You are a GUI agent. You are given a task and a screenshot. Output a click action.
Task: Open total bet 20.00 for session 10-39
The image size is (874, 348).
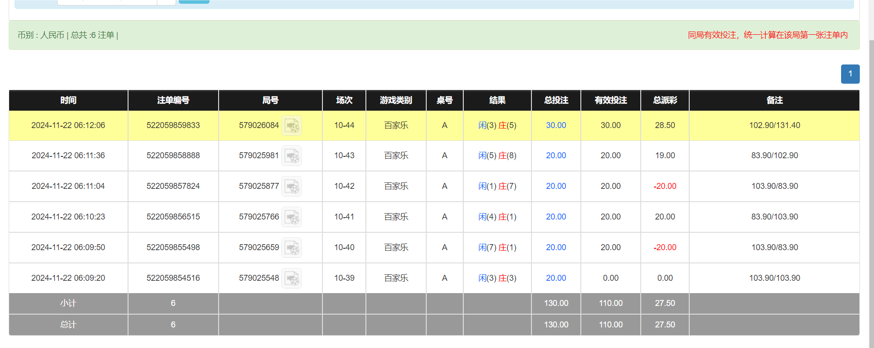(556, 278)
